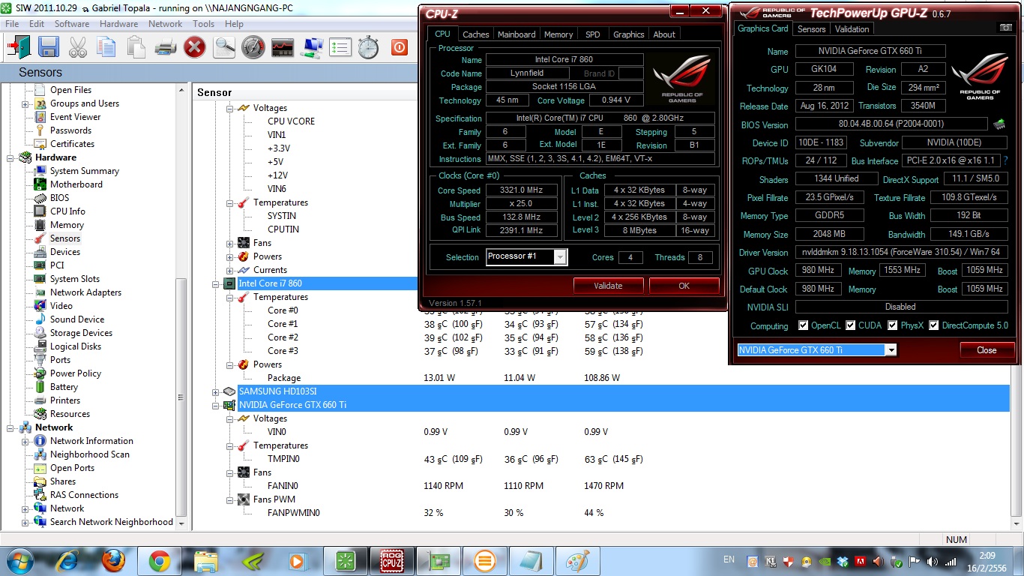Open the speedometer gauge tool in toolbar
This screenshot has height=576, width=1024.
[x=253, y=47]
